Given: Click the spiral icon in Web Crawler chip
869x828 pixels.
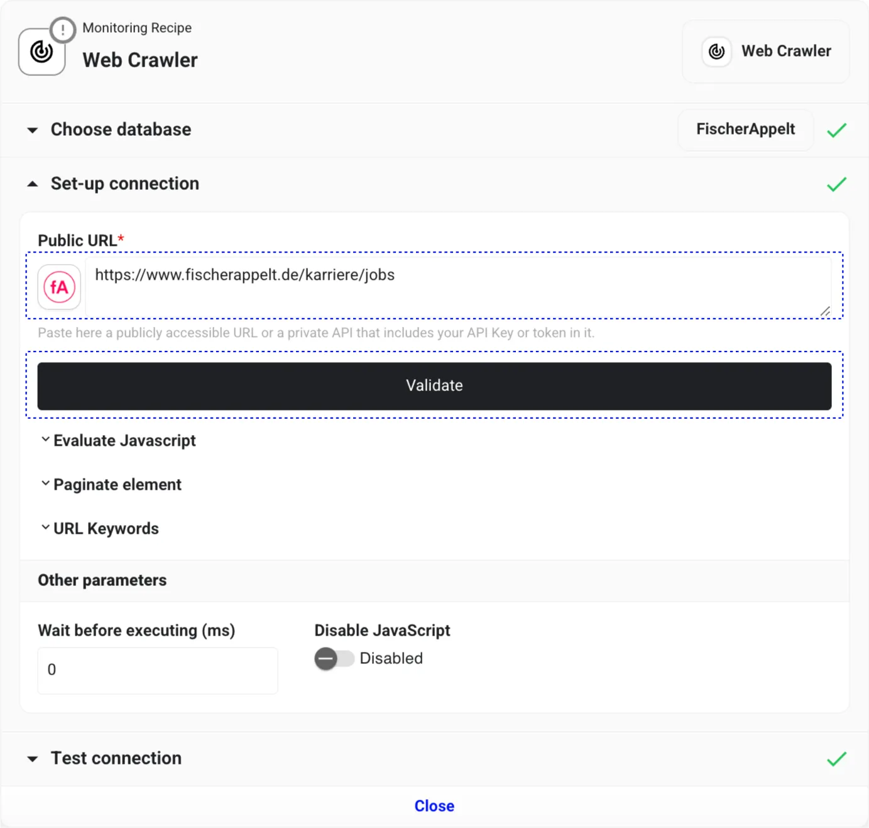Looking at the screenshot, I should (716, 52).
